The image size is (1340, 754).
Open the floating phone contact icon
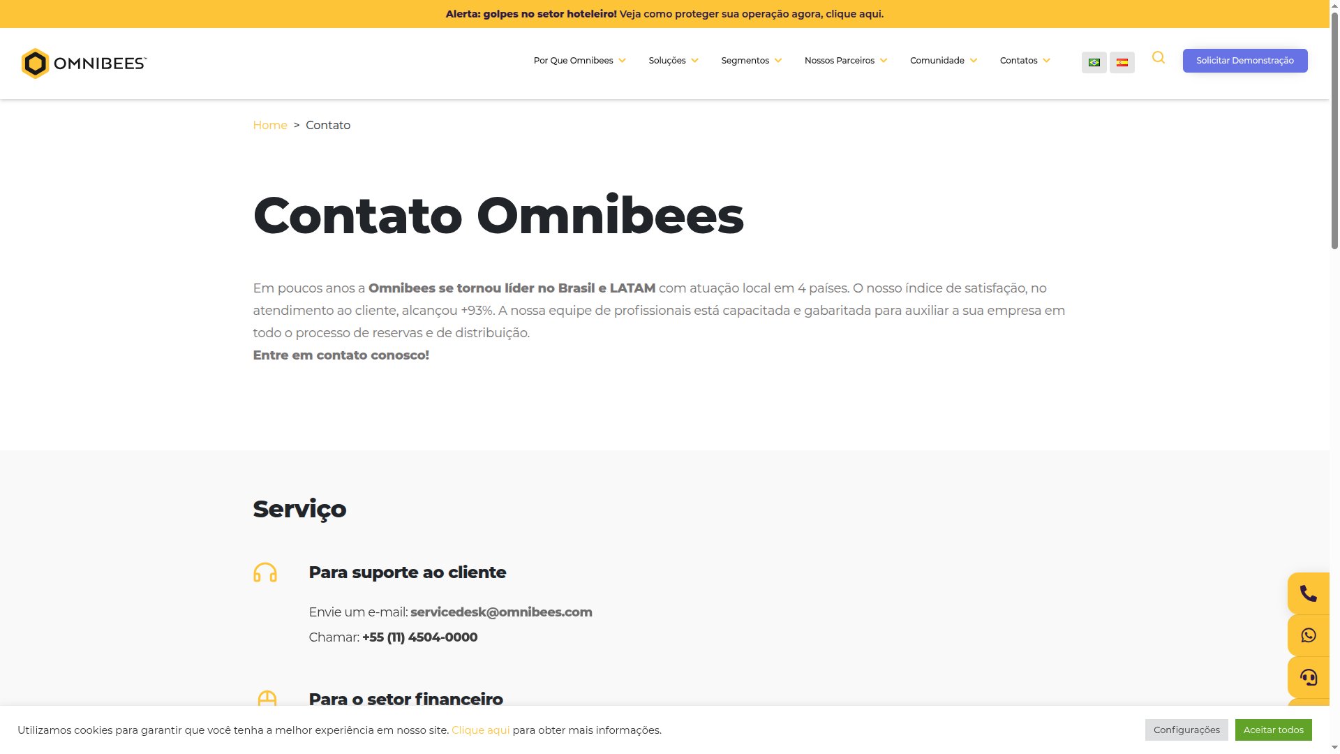coord(1309,593)
